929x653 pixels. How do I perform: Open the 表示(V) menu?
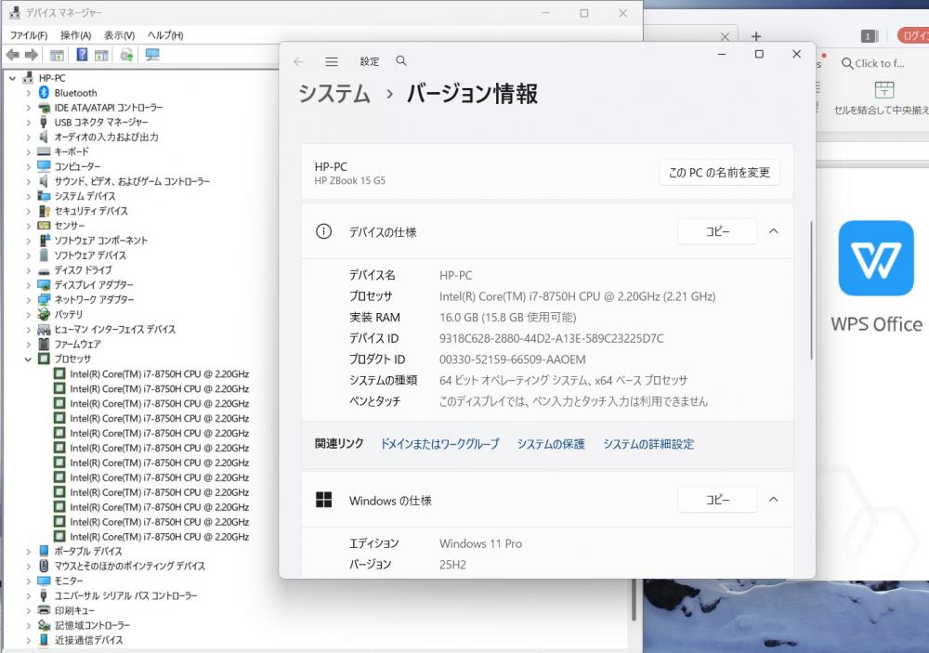click(x=119, y=35)
